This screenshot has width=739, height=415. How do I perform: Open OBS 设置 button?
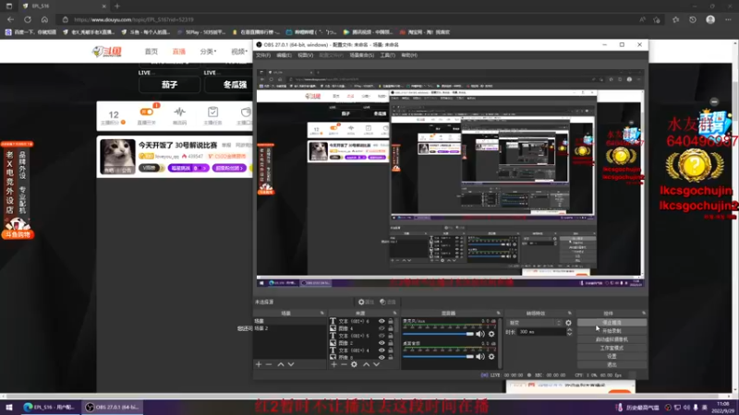click(612, 356)
